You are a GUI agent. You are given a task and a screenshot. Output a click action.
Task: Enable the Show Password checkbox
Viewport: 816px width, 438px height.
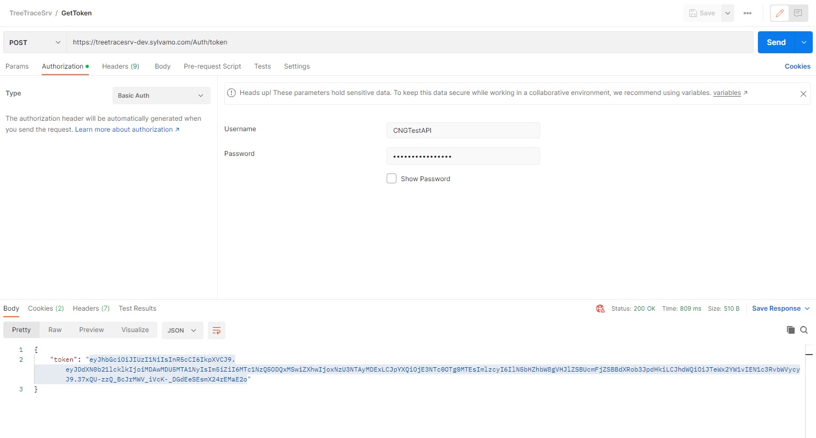point(392,178)
